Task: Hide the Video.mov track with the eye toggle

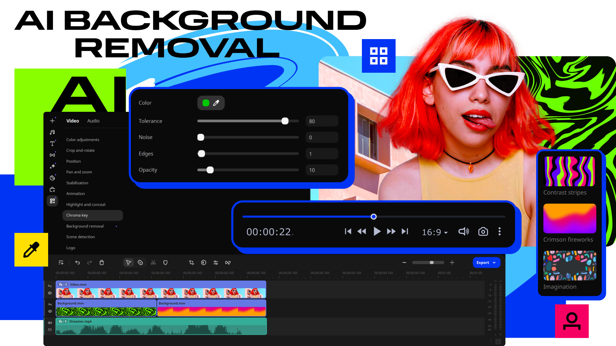Action: tap(50, 293)
